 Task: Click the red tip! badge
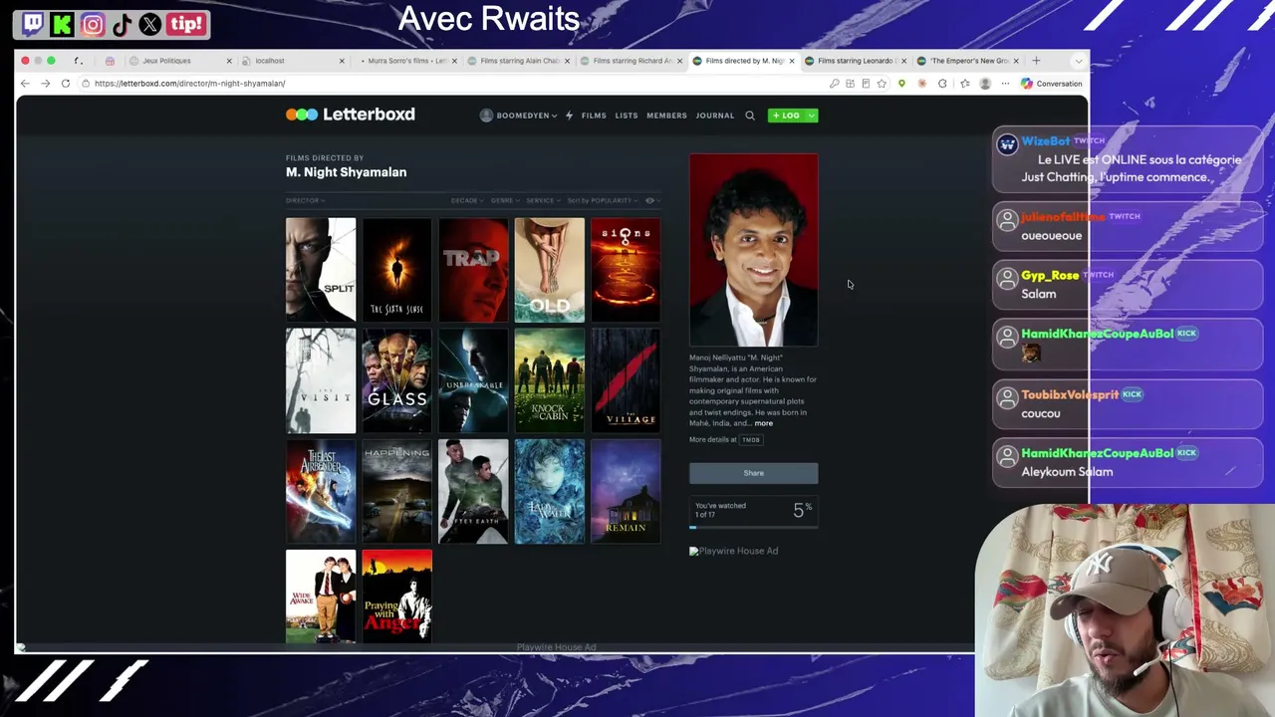186,24
